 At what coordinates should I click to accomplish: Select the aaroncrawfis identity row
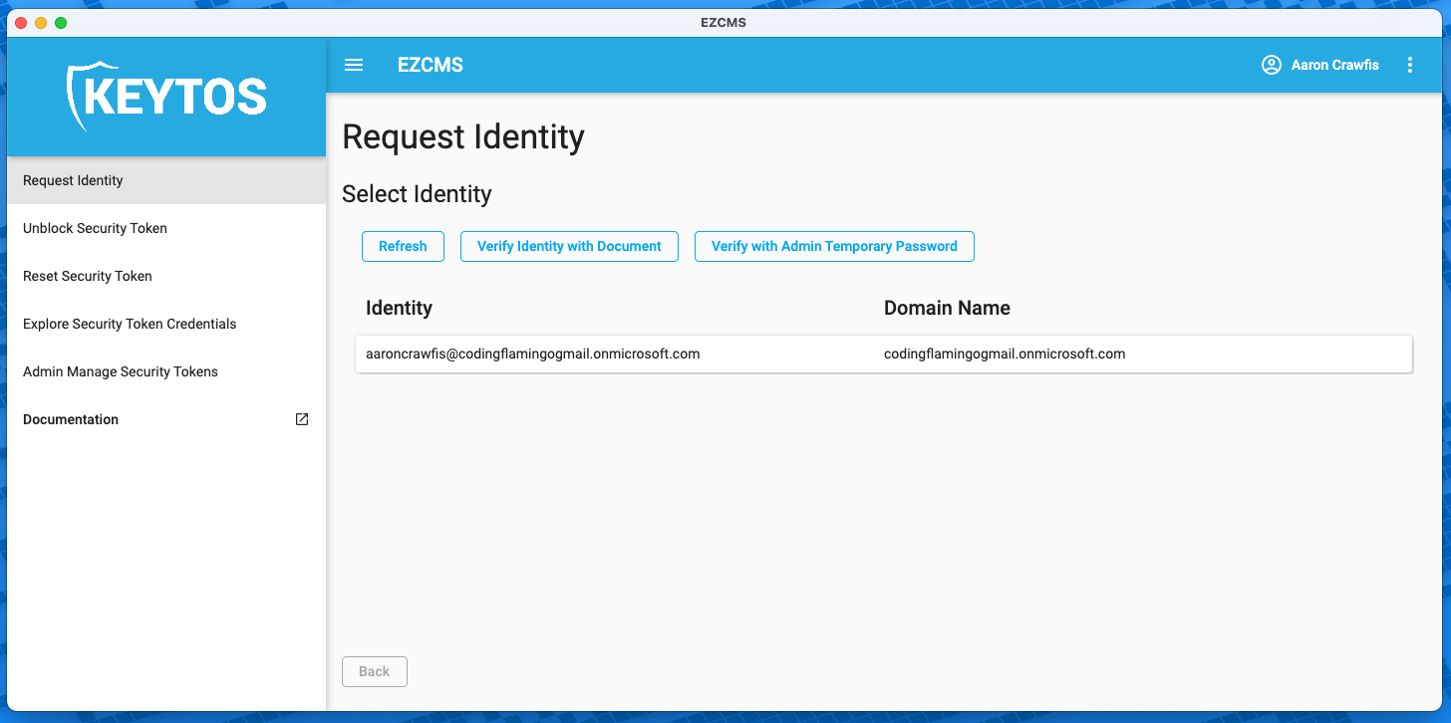[883, 354]
